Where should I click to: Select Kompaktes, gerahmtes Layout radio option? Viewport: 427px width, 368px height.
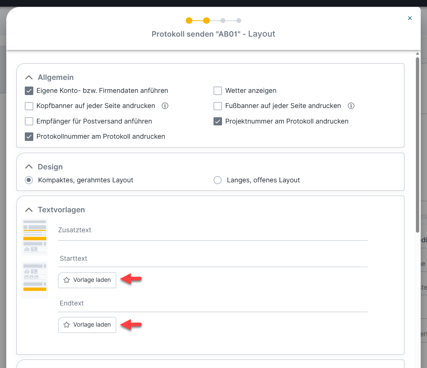pyautogui.click(x=29, y=180)
